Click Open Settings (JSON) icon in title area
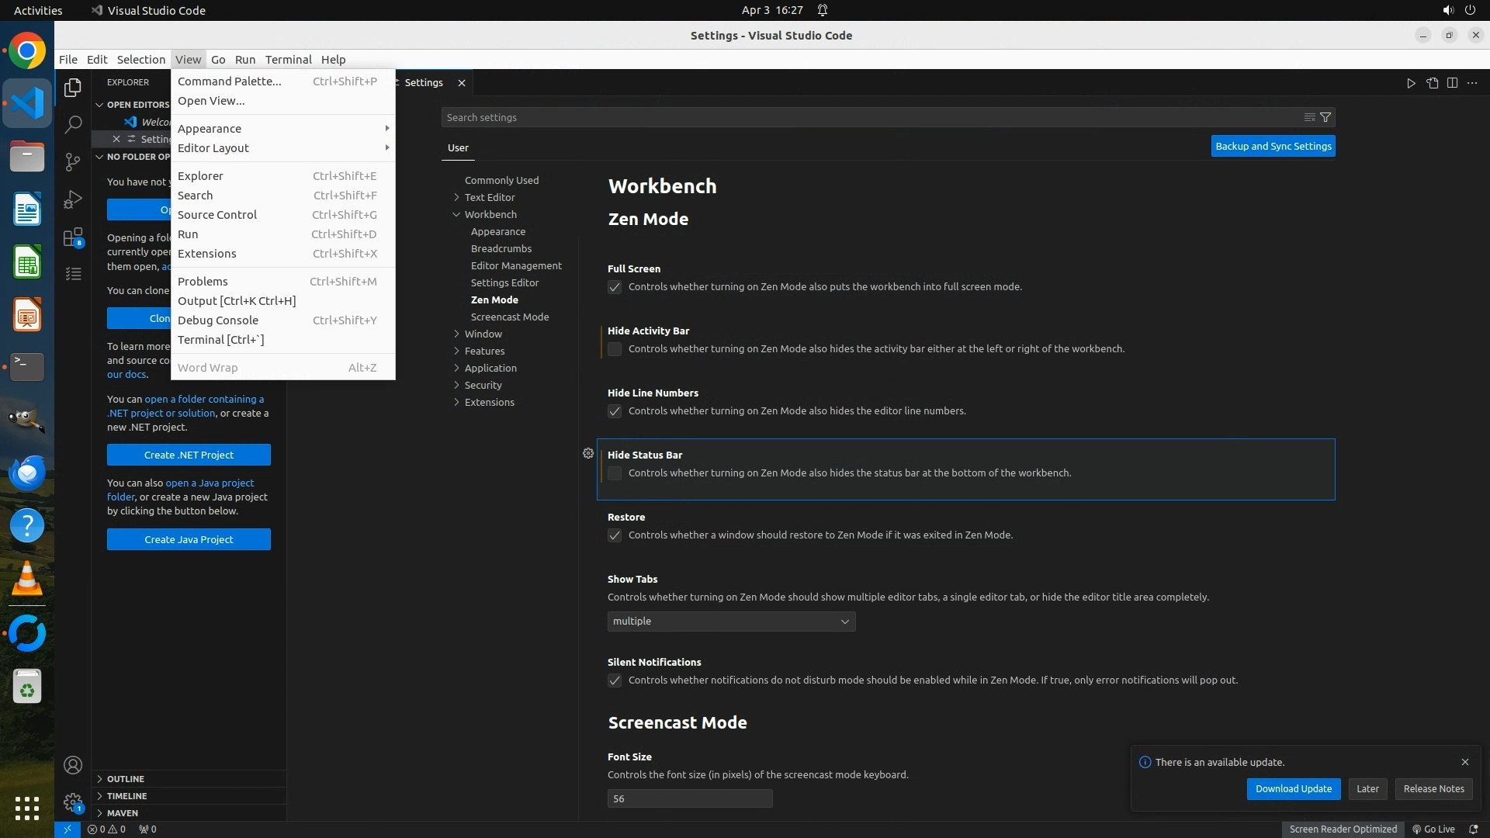This screenshot has height=838, width=1490. (1432, 83)
